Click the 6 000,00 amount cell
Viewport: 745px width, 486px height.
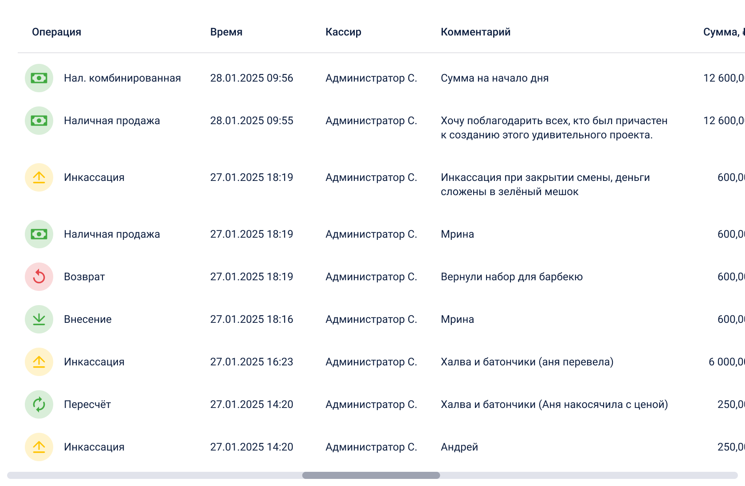click(x=726, y=362)
